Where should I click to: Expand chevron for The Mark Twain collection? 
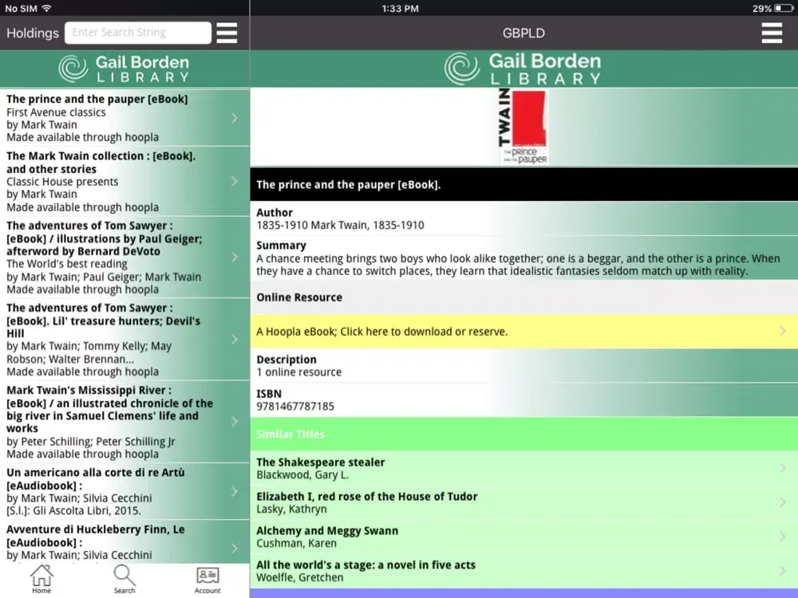[x=234, y=181]
